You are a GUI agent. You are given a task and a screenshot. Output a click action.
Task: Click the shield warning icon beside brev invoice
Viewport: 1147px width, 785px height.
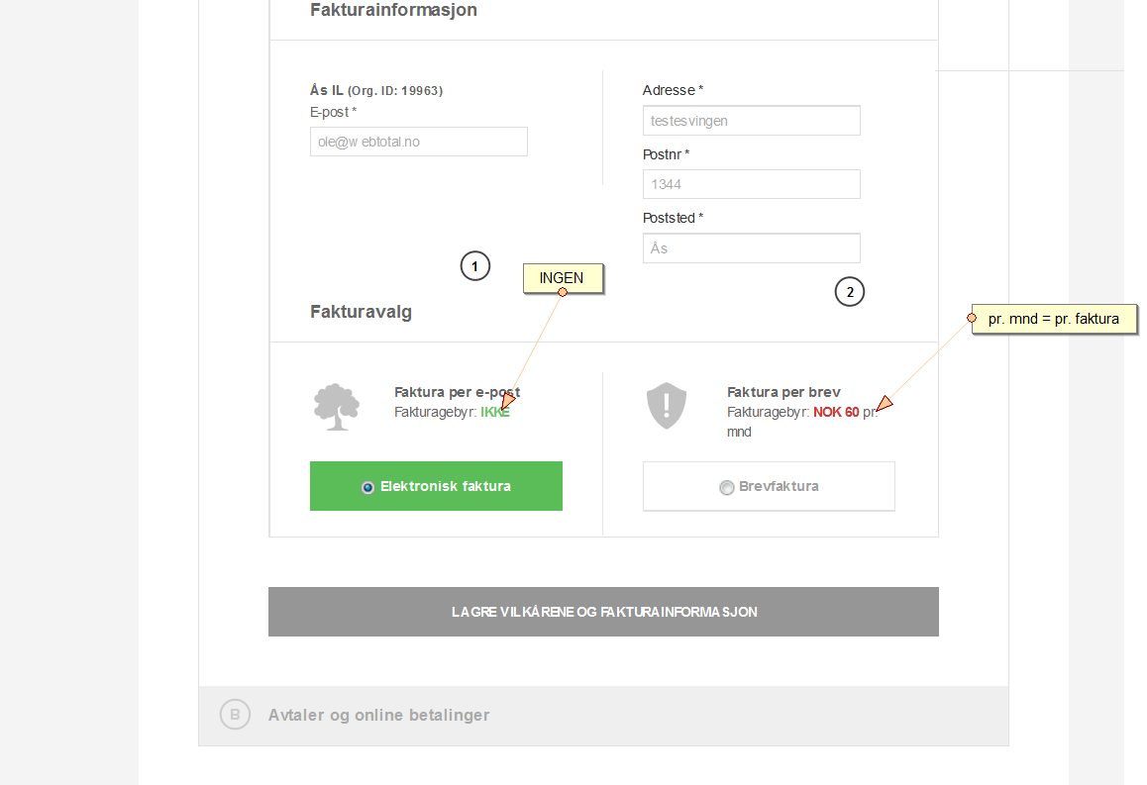[x=667, y=405]
